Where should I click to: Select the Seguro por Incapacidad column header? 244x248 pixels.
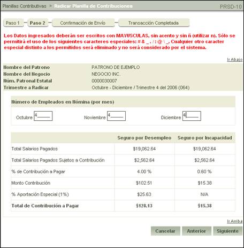(205, 138)
